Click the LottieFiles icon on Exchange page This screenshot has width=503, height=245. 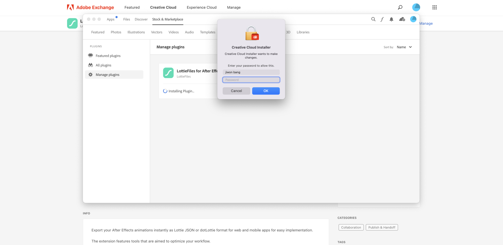pyautogui.click(x=72, y=23)
